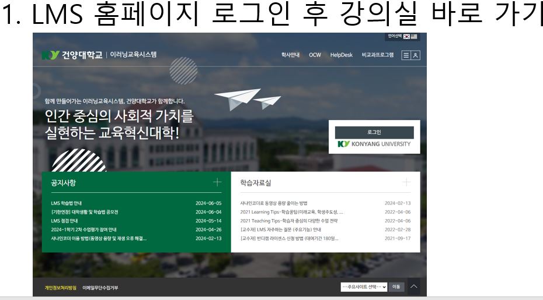Click the user profile icon in header

(x=415, y=55)
